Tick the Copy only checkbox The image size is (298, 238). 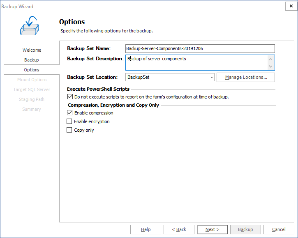(x=69, y=130)
